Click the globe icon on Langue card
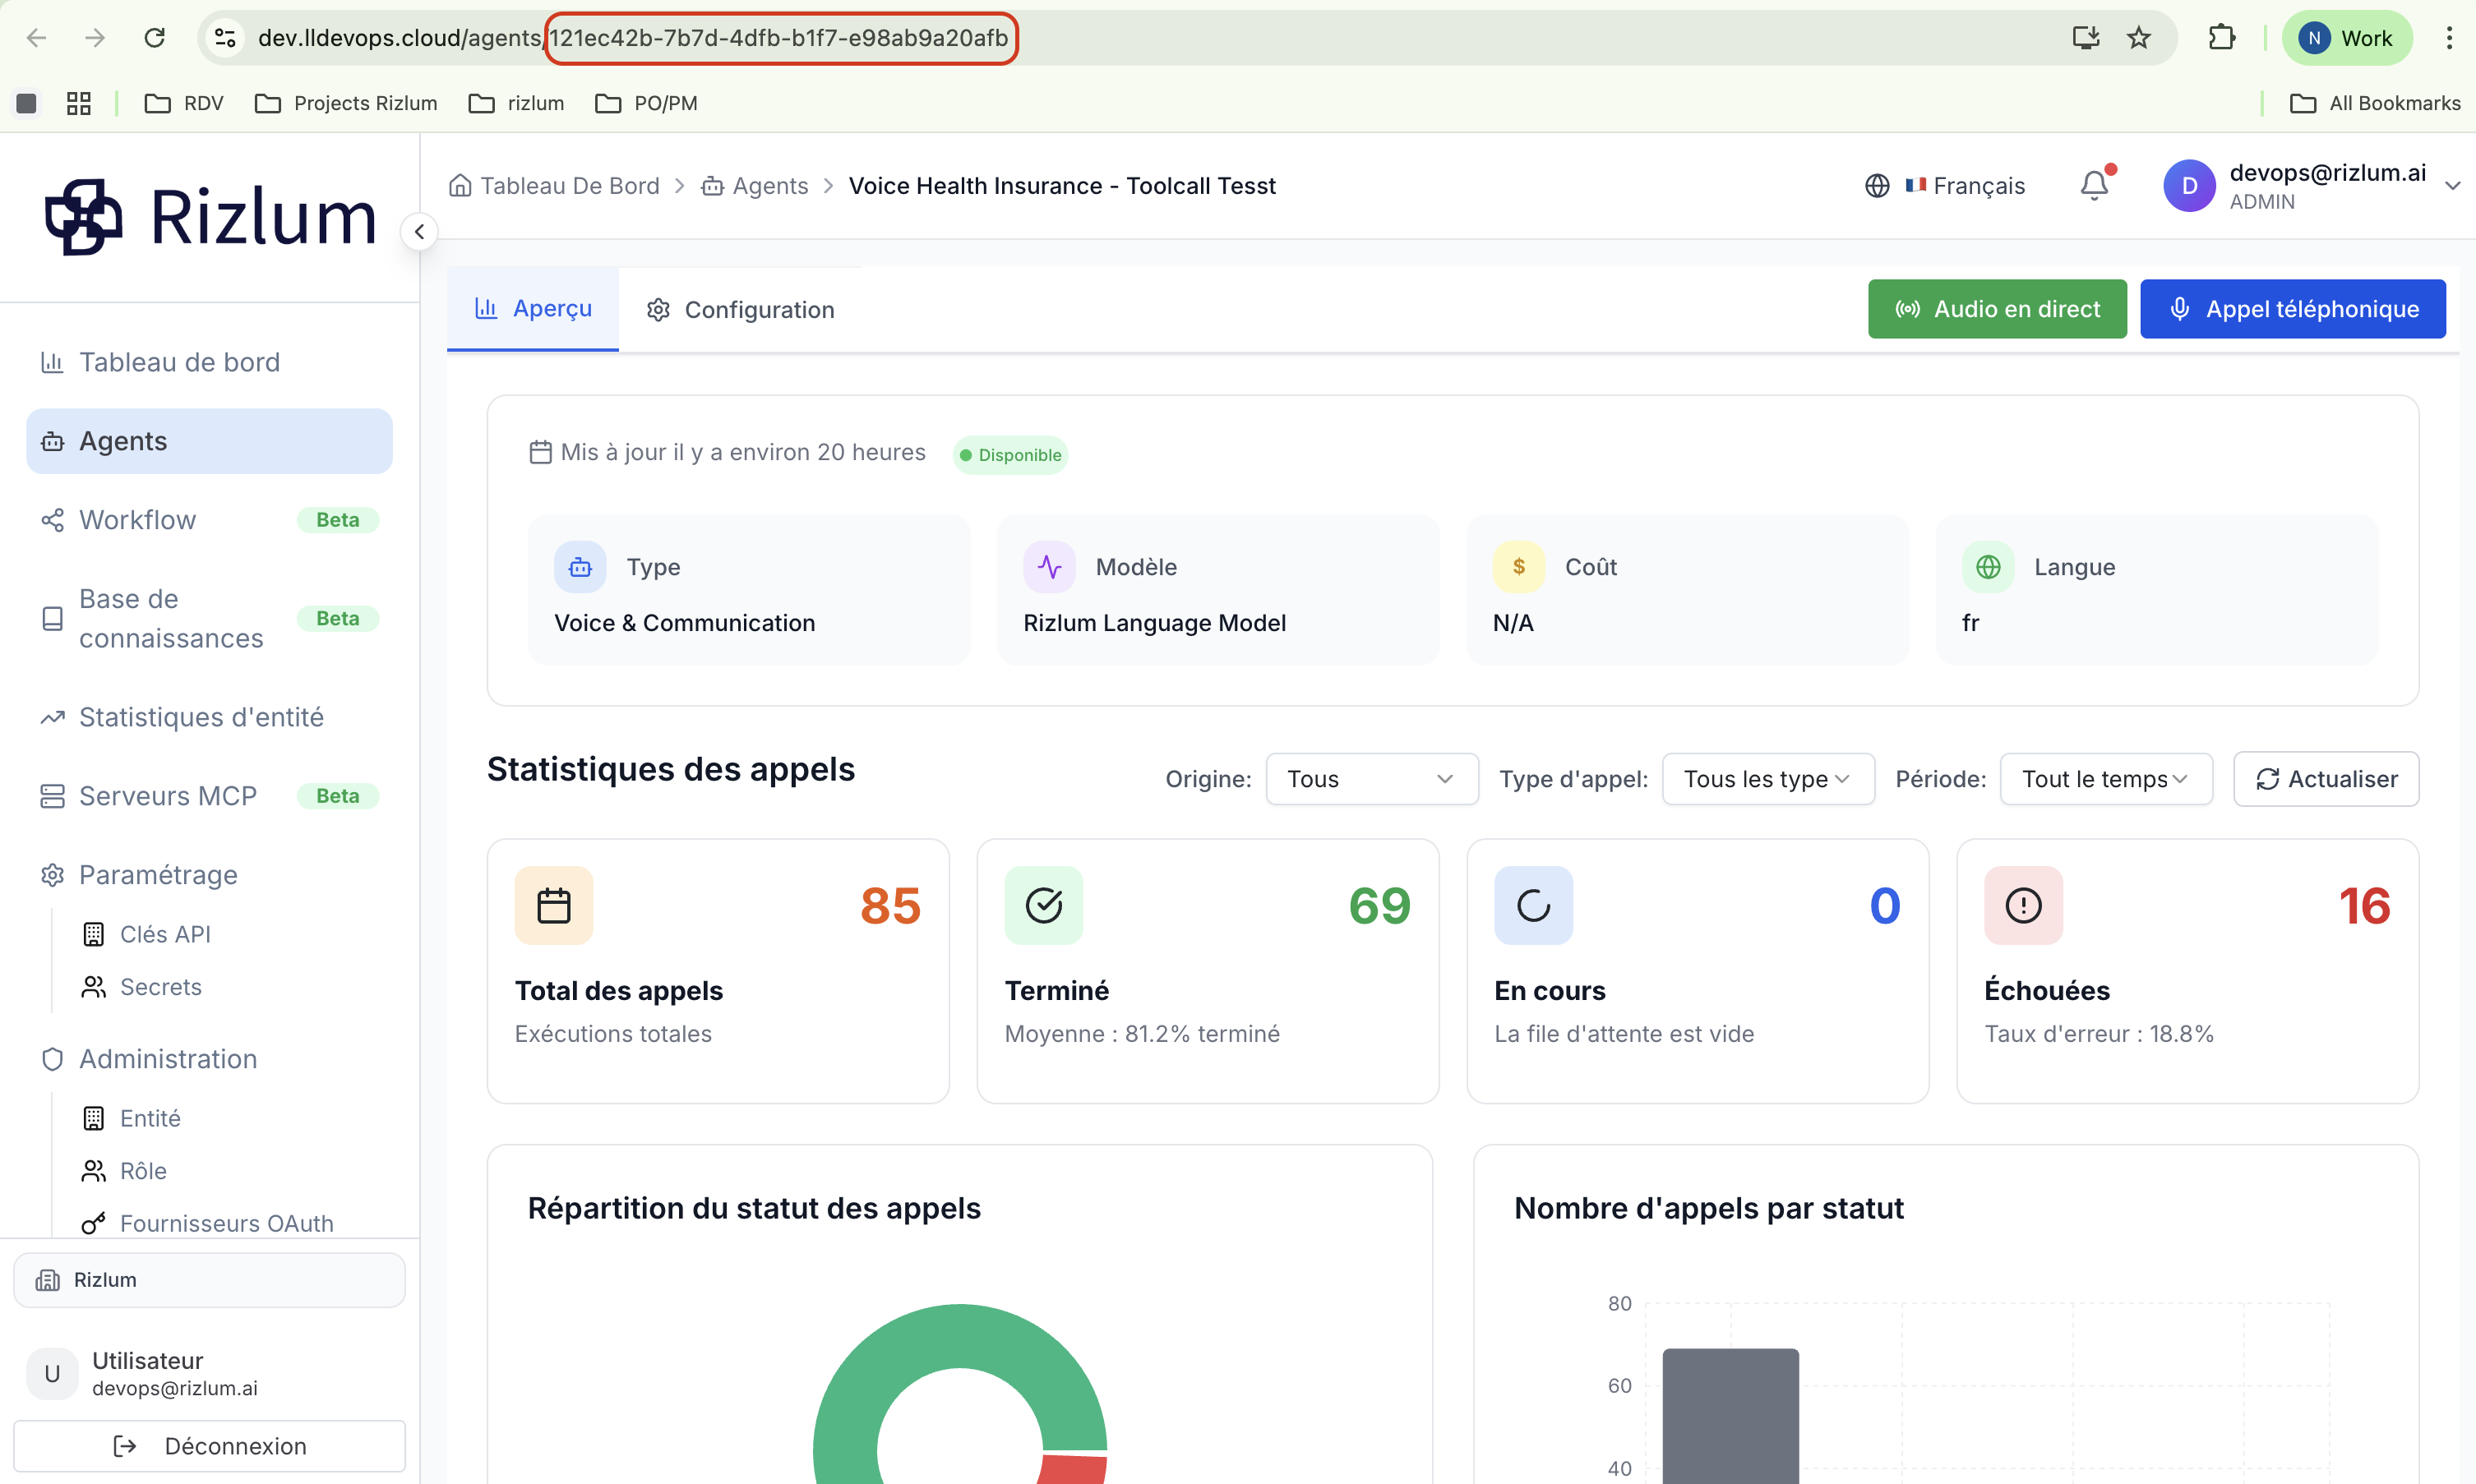This screenshot has width=2476, height=1484. (1988, 567)
